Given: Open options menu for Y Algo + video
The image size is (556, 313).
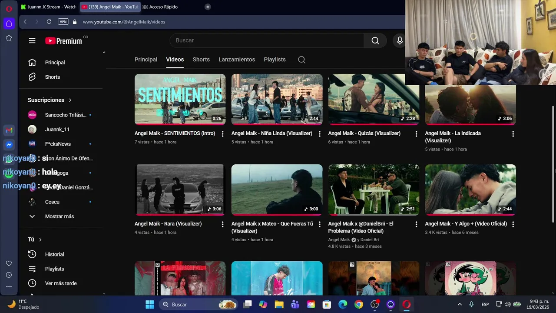Looking at the screenshot, I should pos(513,224).
